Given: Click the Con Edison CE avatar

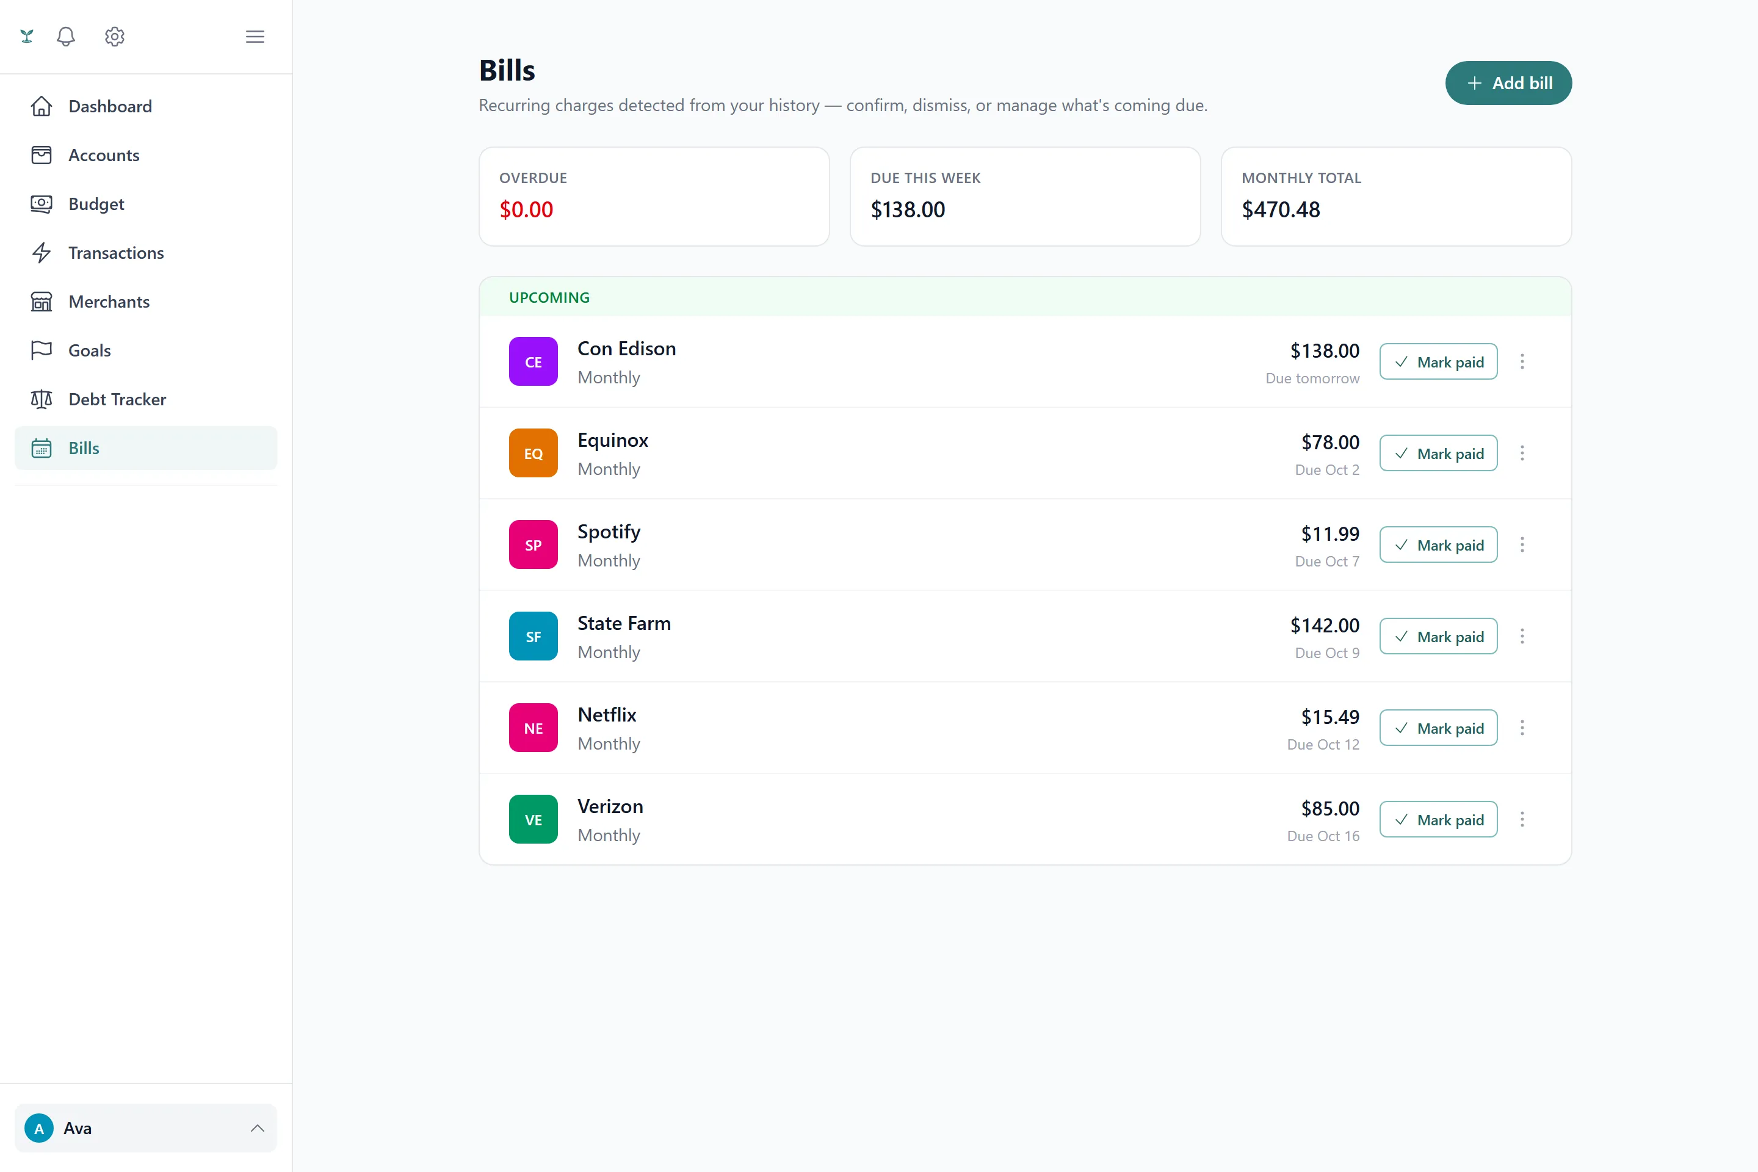Looking at the screenshot, I should [533, 362].
